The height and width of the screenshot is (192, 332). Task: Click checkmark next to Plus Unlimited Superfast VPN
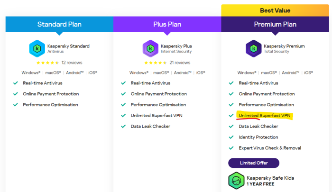pyautogui.click(x=123, y=116)
